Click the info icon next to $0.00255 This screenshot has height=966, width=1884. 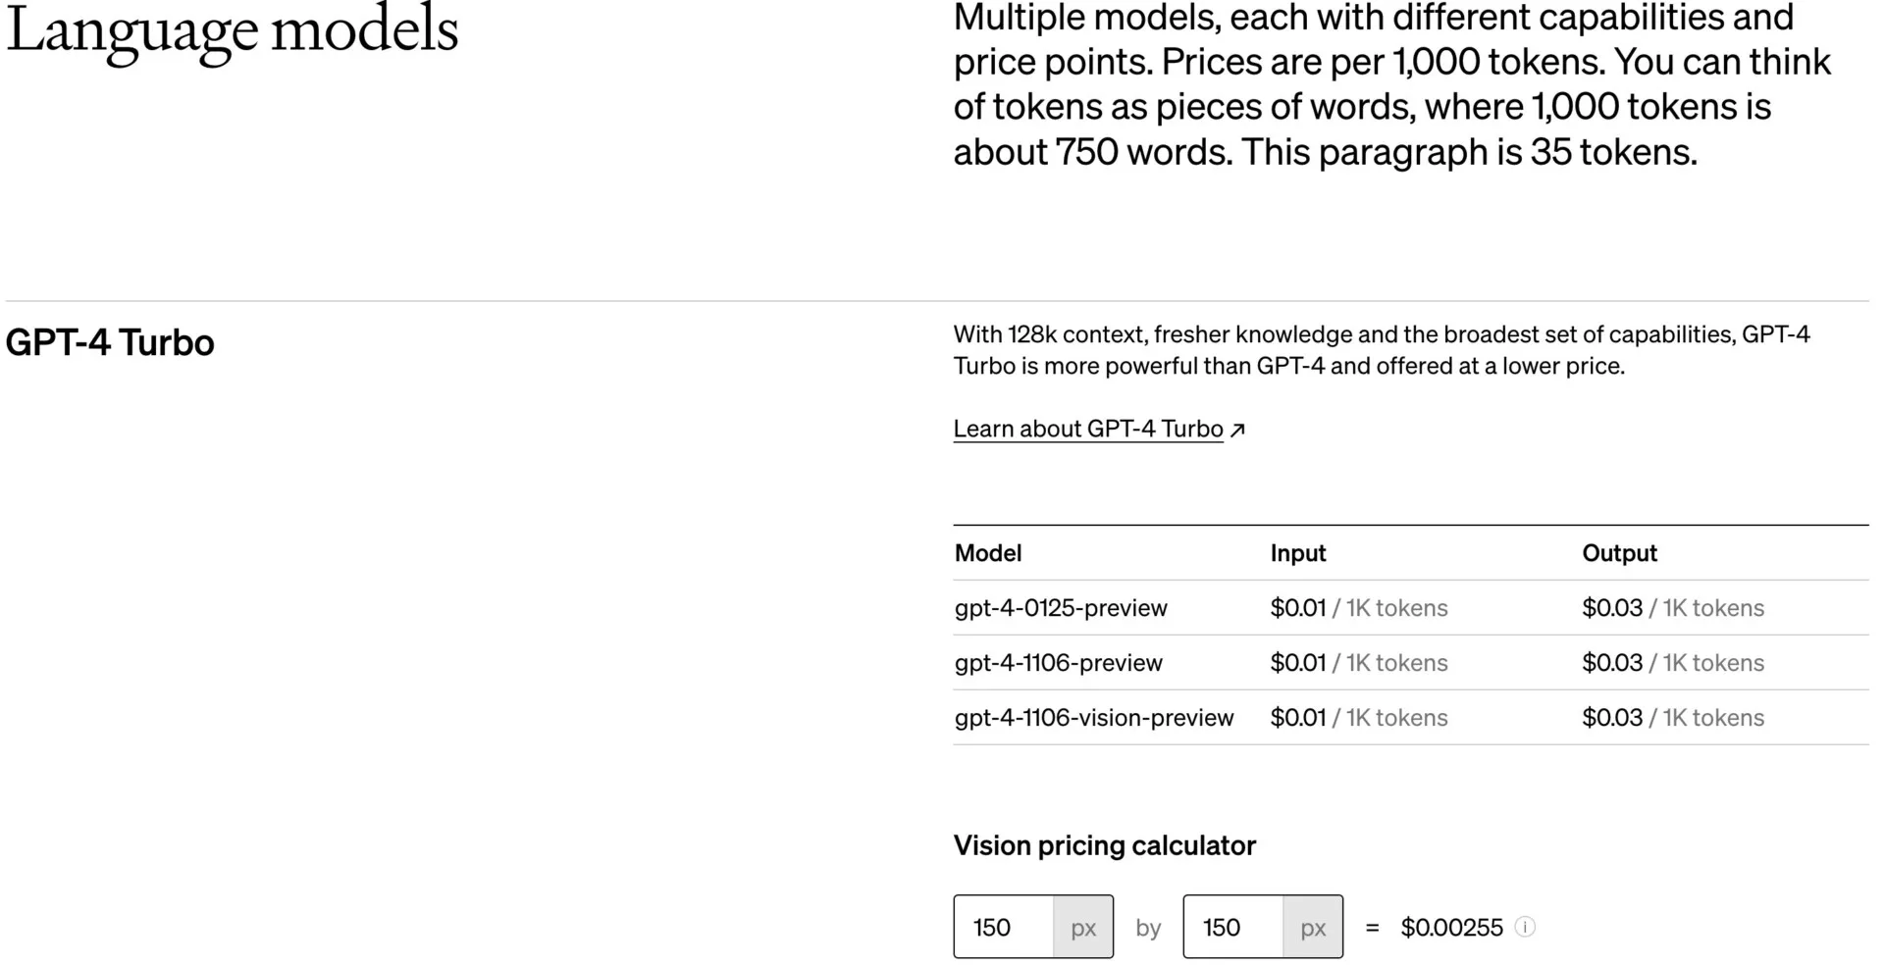tap(1525, 927)
